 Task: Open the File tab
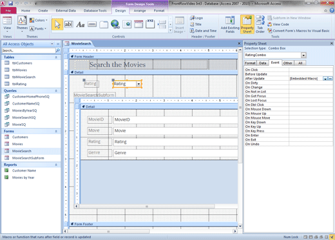(x=8, y=10)
